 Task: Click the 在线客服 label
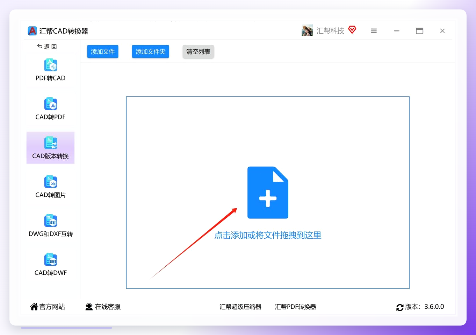108,307
